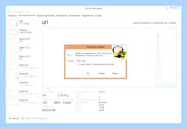This screenshot has width=187, height=129.
Task: Open the Автозагрузка tab
Action: (62, 16)
